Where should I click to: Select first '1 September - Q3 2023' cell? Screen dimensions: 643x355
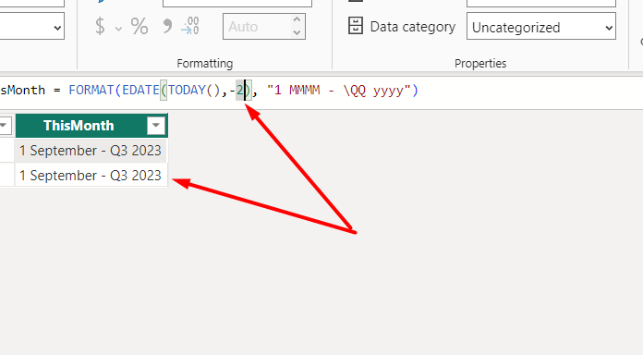point(91,151)
